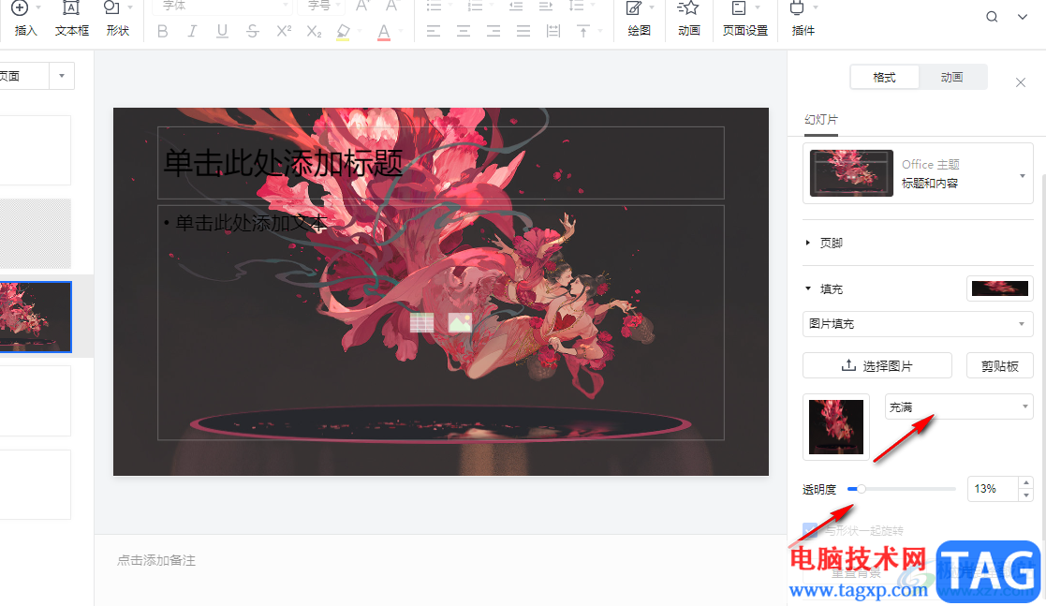Open the 插入 (Insert) menu icon
This screenshot has height=606, width=1046.
pyautogui.click(x=21, y=9)
